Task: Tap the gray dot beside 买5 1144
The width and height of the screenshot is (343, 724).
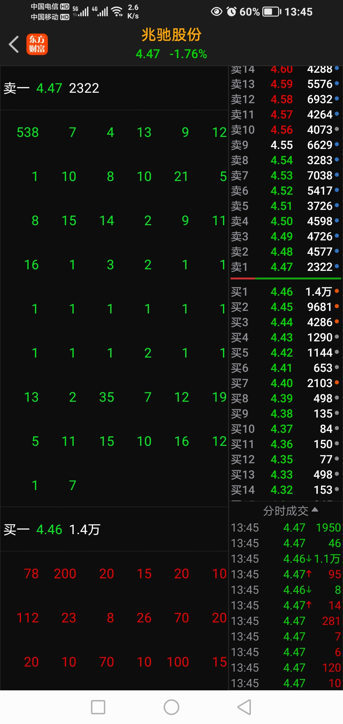Action: (x=337, y=352)
